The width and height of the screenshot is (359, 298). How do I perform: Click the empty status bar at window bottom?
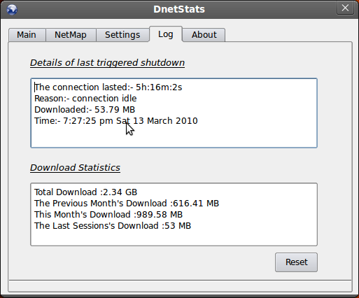[180, 286]
